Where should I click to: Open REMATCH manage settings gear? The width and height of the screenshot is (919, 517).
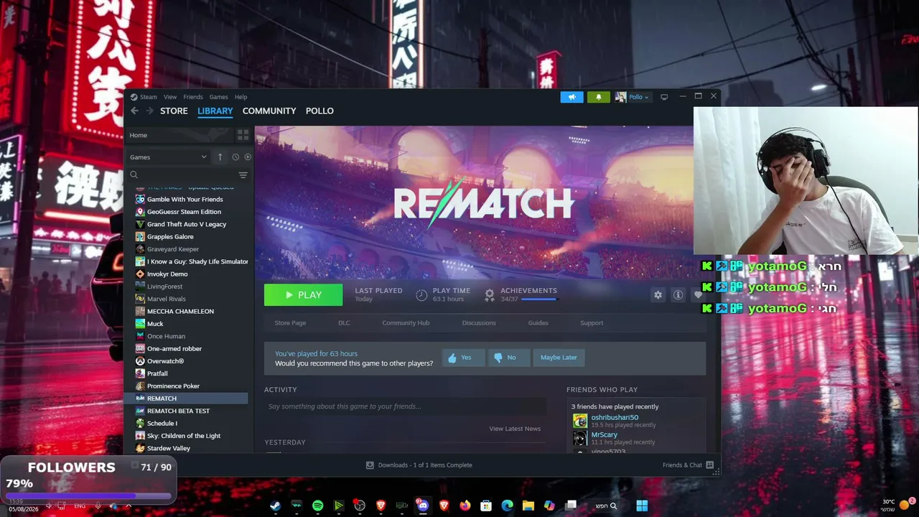point(658,295)
